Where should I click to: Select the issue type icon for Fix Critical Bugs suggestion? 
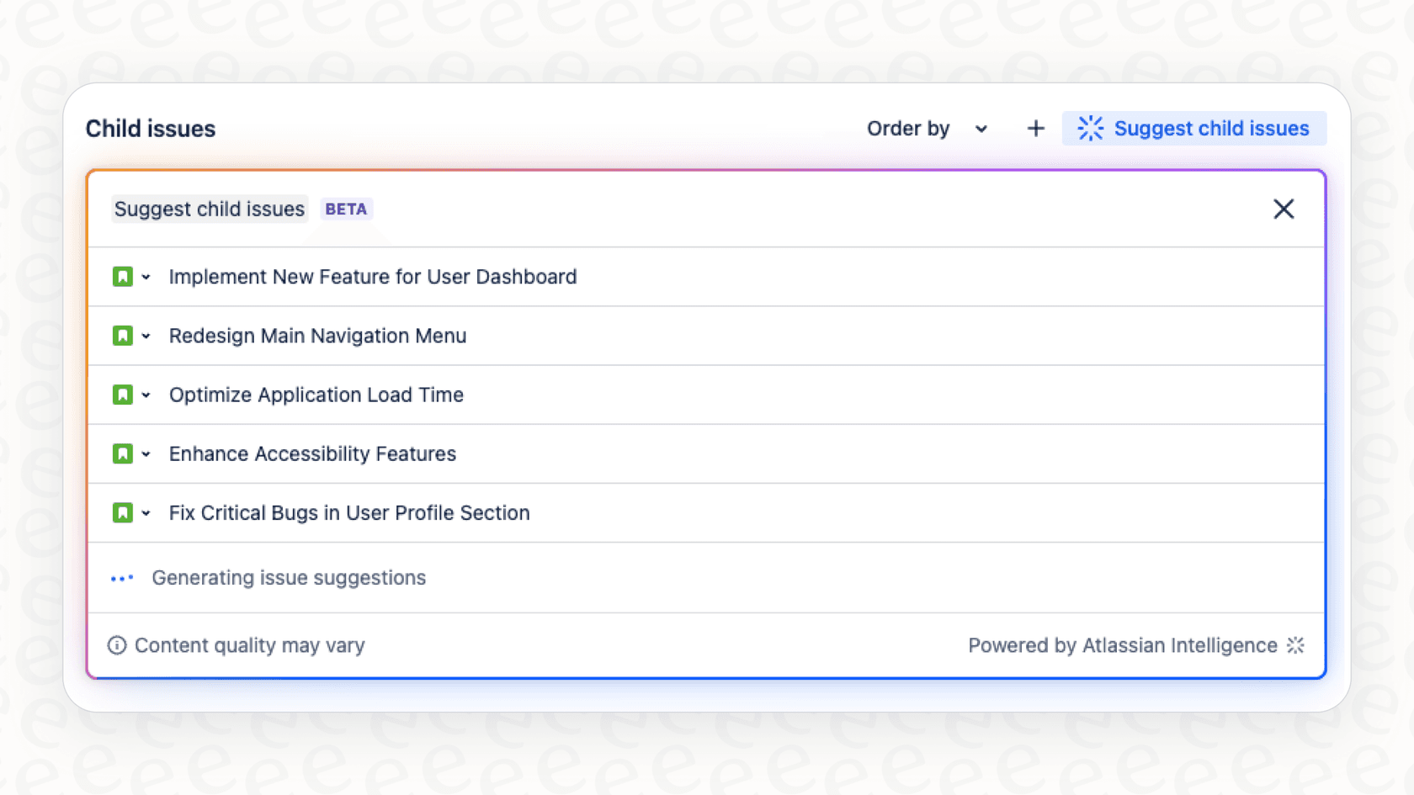point(123,512)
